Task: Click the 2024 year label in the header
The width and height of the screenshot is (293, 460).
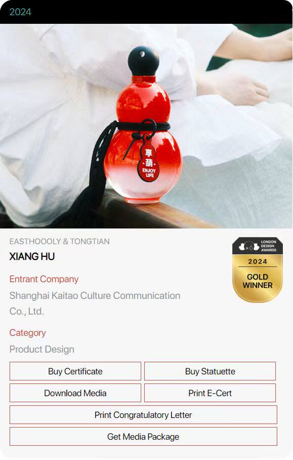Action: [x=20, y=12]
